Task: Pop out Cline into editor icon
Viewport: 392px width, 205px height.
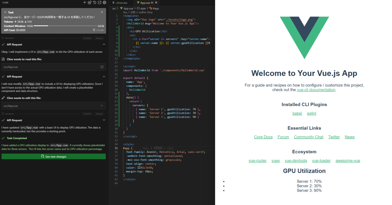Action: 100,3
